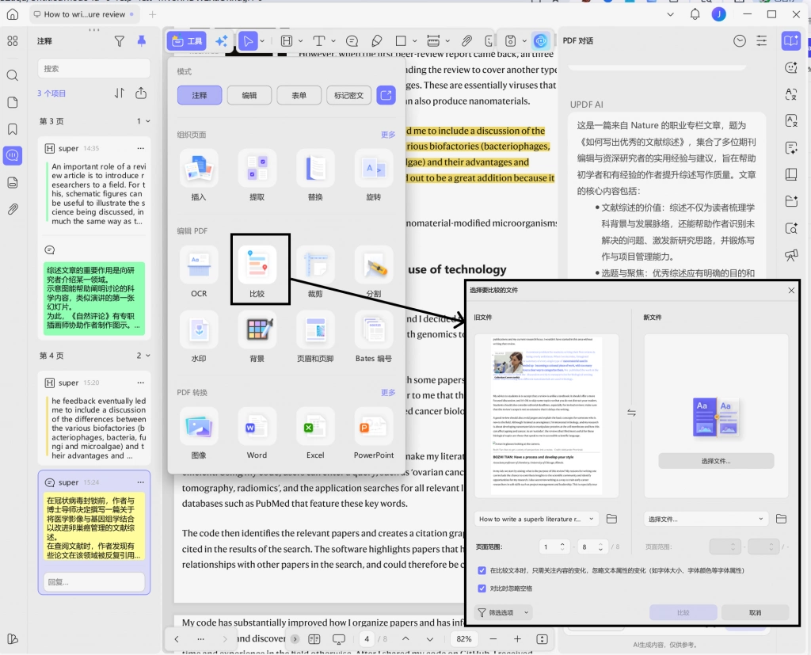This screenshot has height=655, width=811.
Task: Click the 选择文件... button for the new file
Action: pyautogui.click(x=716, y=461)
